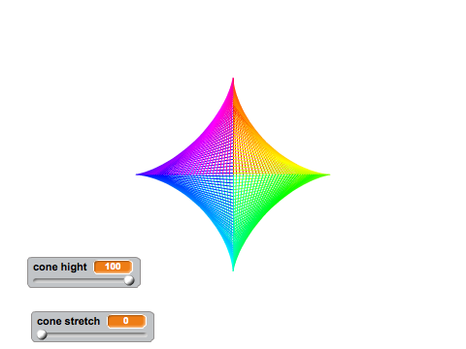Click the 'cone stretch' label
Viewport: 466px width, 349px height.
click(x=68, y=322)
